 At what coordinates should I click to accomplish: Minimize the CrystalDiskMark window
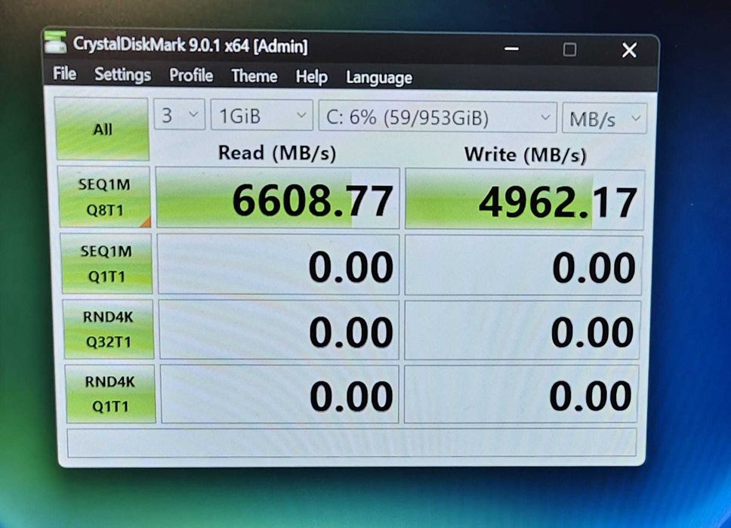(x=511, y=48)
